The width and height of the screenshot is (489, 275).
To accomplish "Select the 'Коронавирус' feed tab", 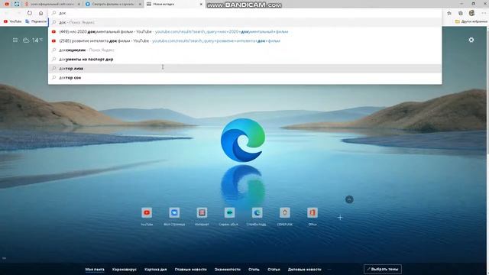I will coord(124,270).
